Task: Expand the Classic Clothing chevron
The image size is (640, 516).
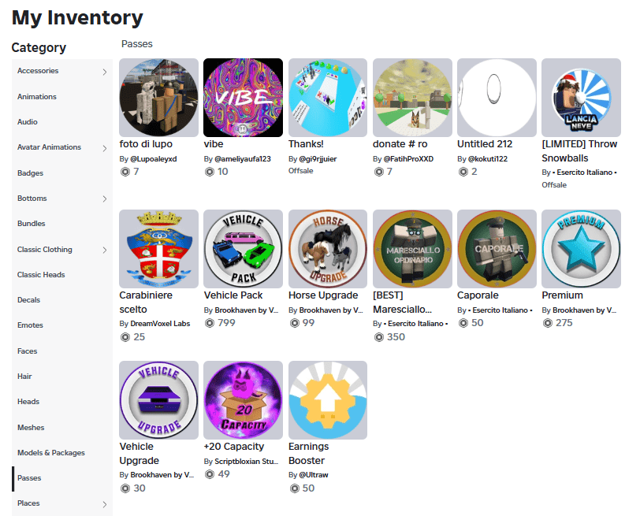Action: [x=105, y=250]
